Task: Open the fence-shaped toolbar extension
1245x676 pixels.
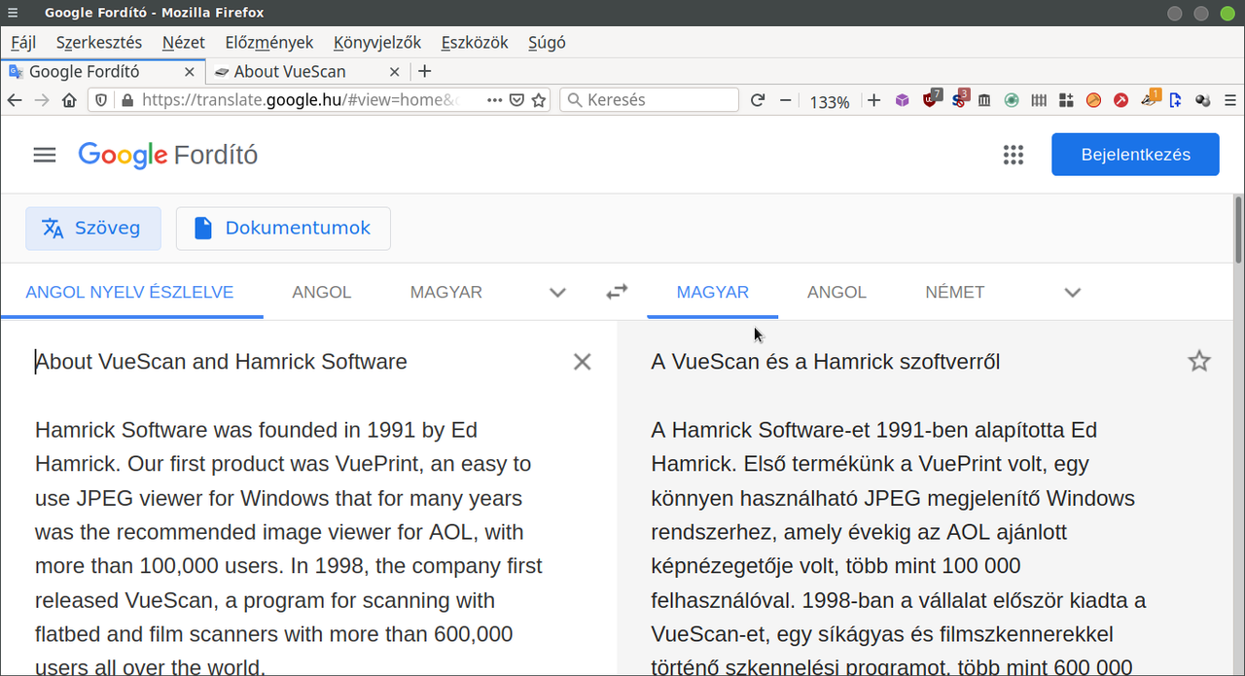Action: pyautogui.click(x=1039, y=100)
